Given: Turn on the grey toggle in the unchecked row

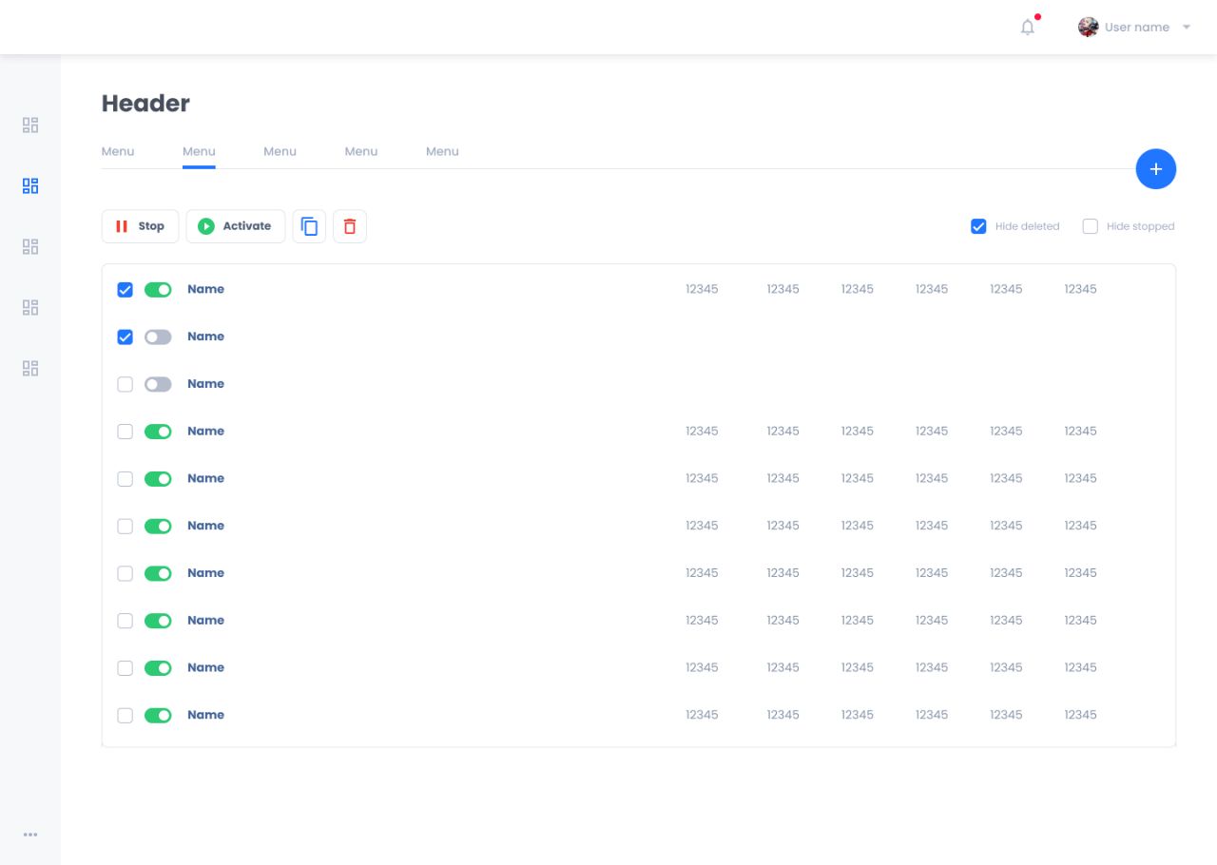Looking at the screenshot, I should click(x=158, y=384).
